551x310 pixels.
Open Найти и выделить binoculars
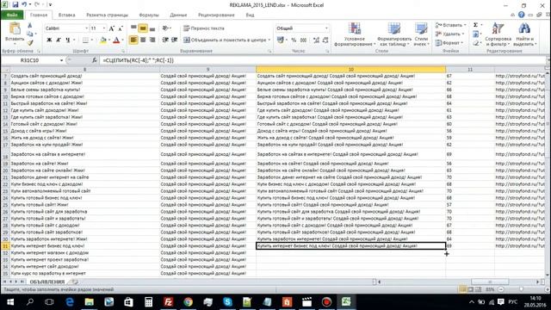(x=524, y=34)
